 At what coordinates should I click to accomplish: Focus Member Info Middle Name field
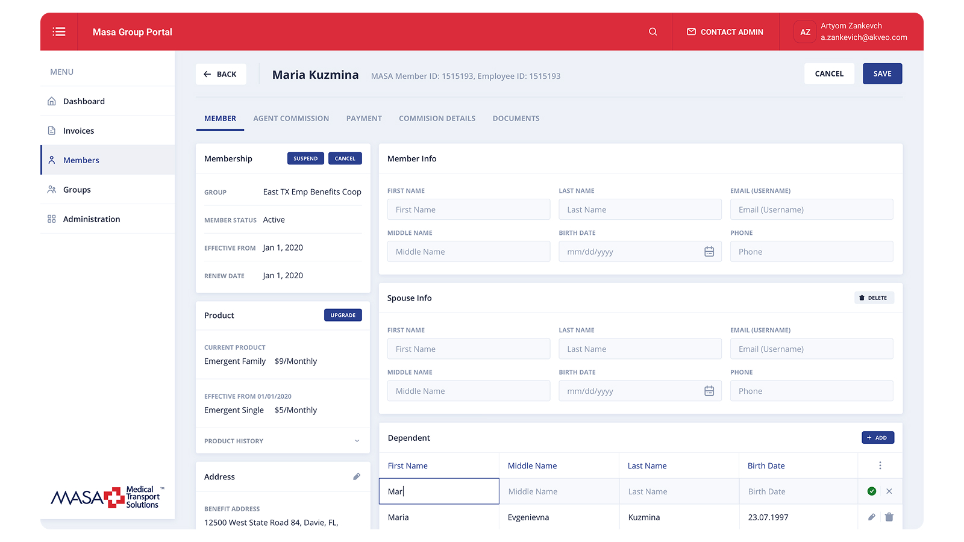pyautogui.click(x=469, y=252)
